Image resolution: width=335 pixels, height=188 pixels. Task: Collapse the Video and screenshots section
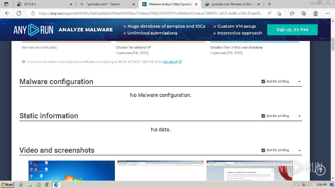pyautogui.click(x=299, y=150)
